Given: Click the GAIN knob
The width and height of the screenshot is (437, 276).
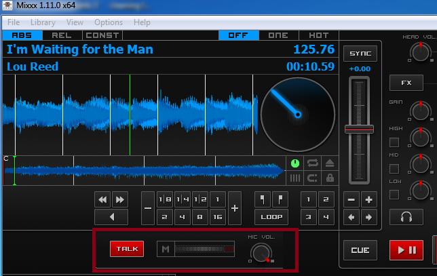Looking at the screenshot, I should tap(421, 111).
